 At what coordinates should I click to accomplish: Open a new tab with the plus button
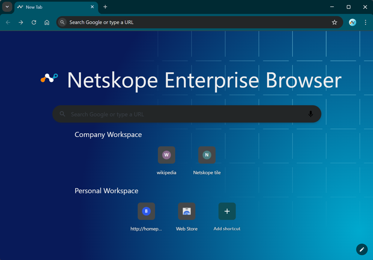click(x=105, y=7)
